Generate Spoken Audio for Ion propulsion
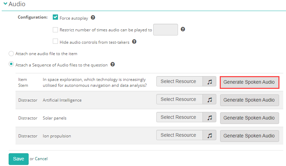This screenshot has width=286, height=166. tap(249, 136)
